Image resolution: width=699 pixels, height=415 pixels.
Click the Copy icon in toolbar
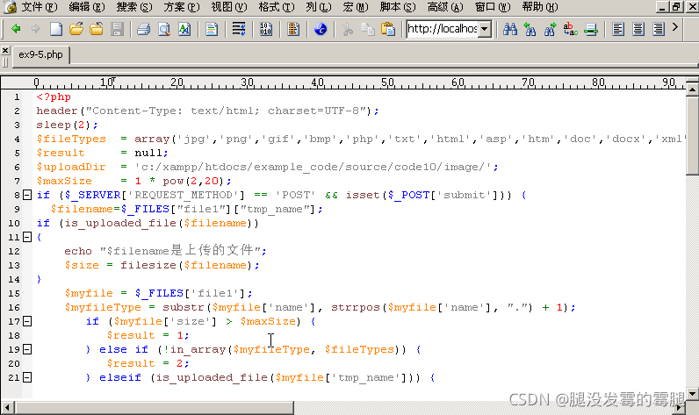coord(368,29)
